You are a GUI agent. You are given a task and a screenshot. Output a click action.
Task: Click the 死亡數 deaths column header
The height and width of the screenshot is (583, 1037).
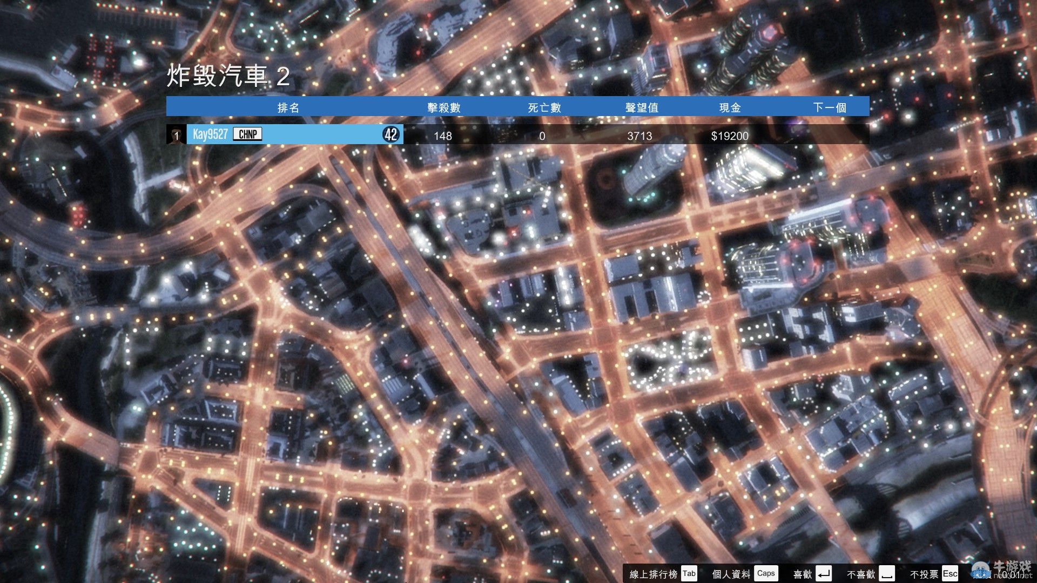tap(544, 107)
